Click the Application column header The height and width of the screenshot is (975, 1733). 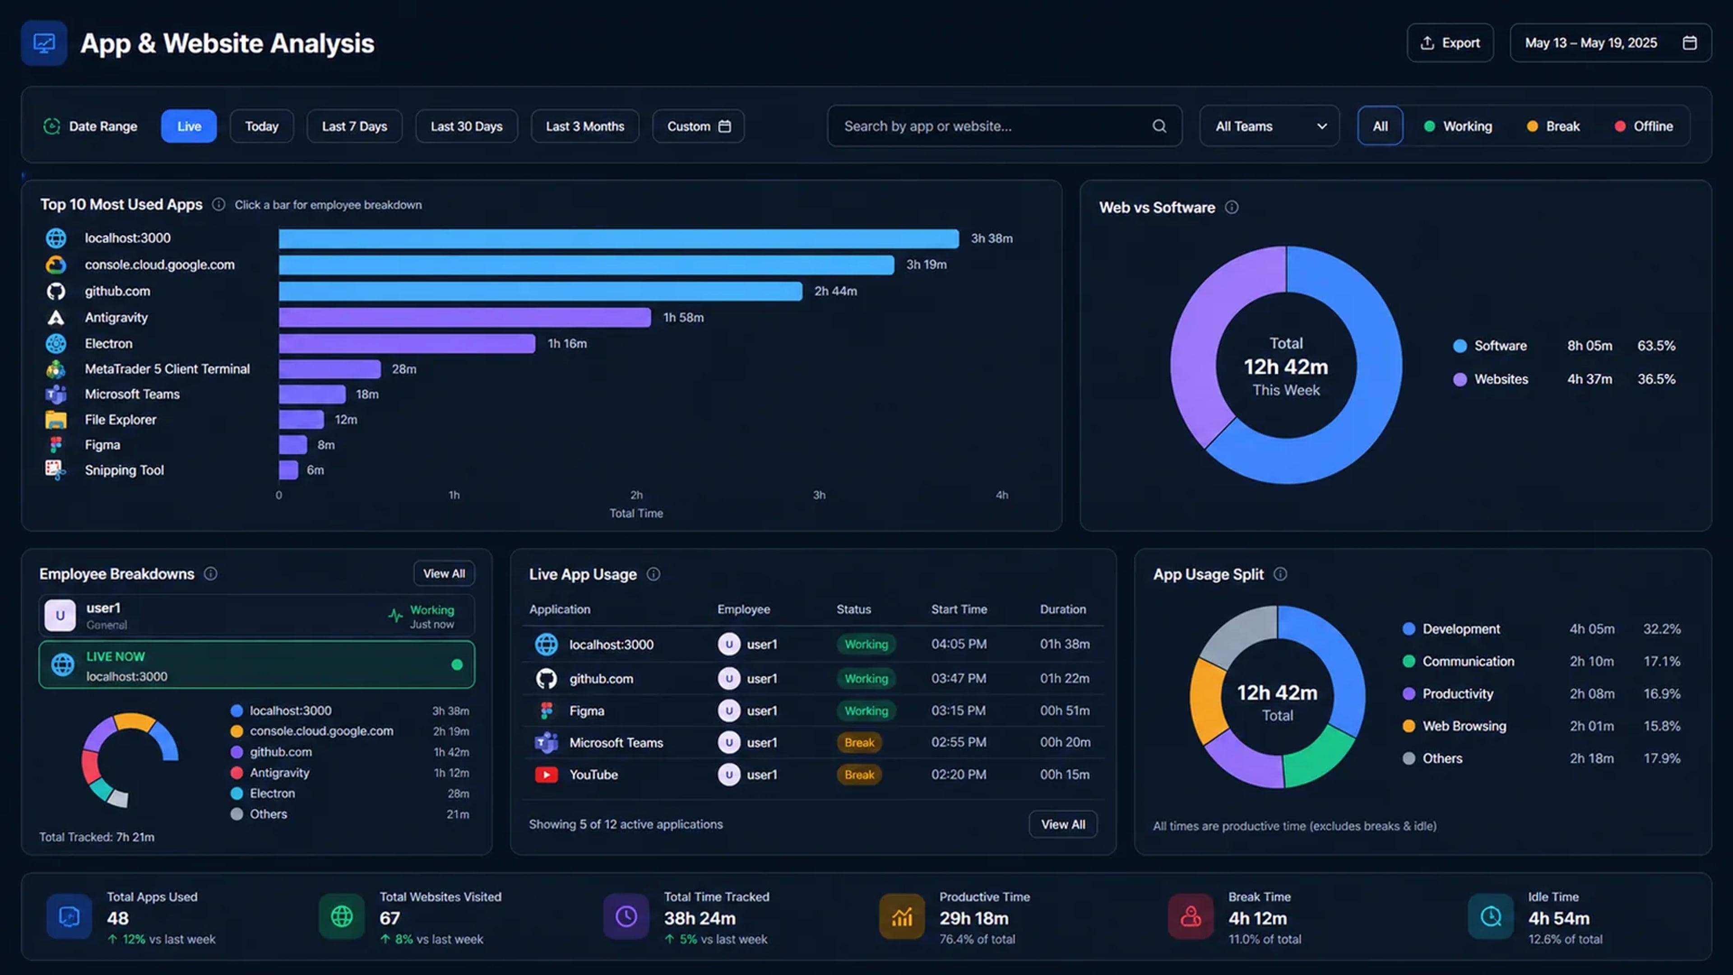[560, 609]
